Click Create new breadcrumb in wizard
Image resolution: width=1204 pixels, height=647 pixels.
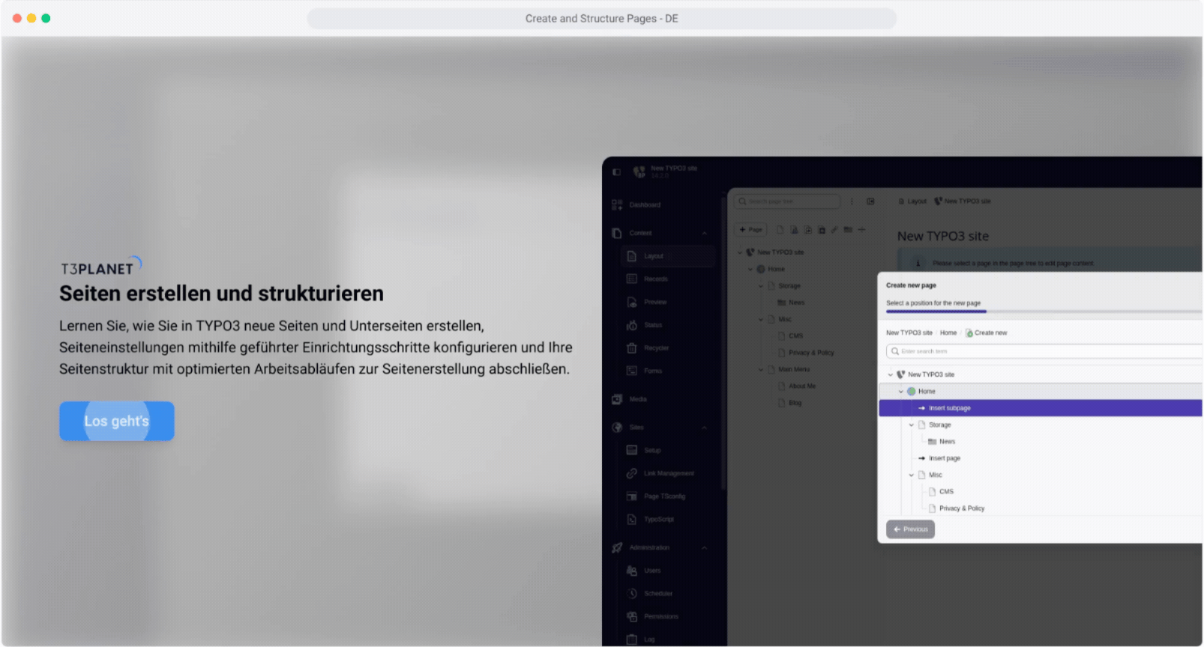coord(986,332)
